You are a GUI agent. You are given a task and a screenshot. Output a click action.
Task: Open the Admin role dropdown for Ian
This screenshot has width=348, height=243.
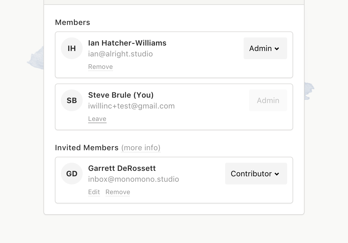(x=265, y=48)
